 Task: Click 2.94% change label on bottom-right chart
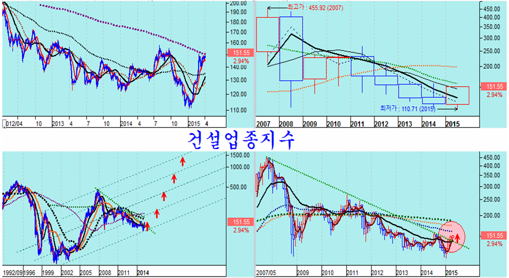(x=495, y=245)
